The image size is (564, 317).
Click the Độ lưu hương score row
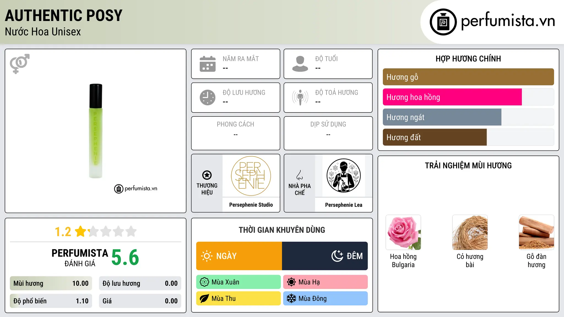pos(140,283)
